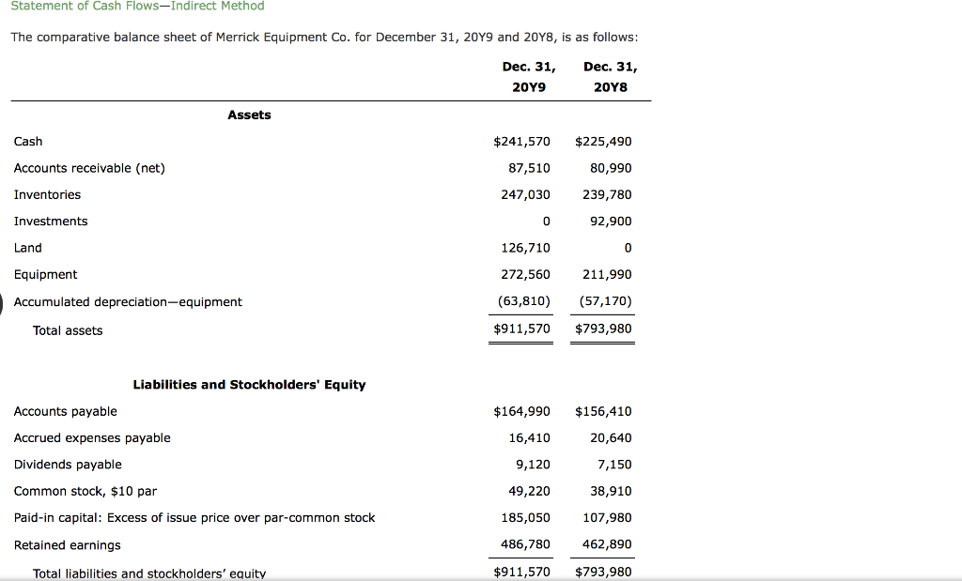Select the Equipment row label
Viewport: 962px width, 581px height.
pyautogui.click(x=45, y=275)
